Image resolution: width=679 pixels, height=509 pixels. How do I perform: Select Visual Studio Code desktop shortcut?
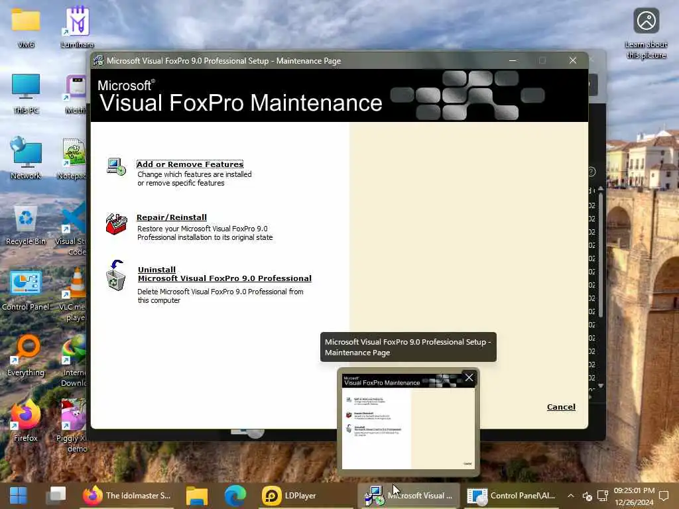coord(72,229)
